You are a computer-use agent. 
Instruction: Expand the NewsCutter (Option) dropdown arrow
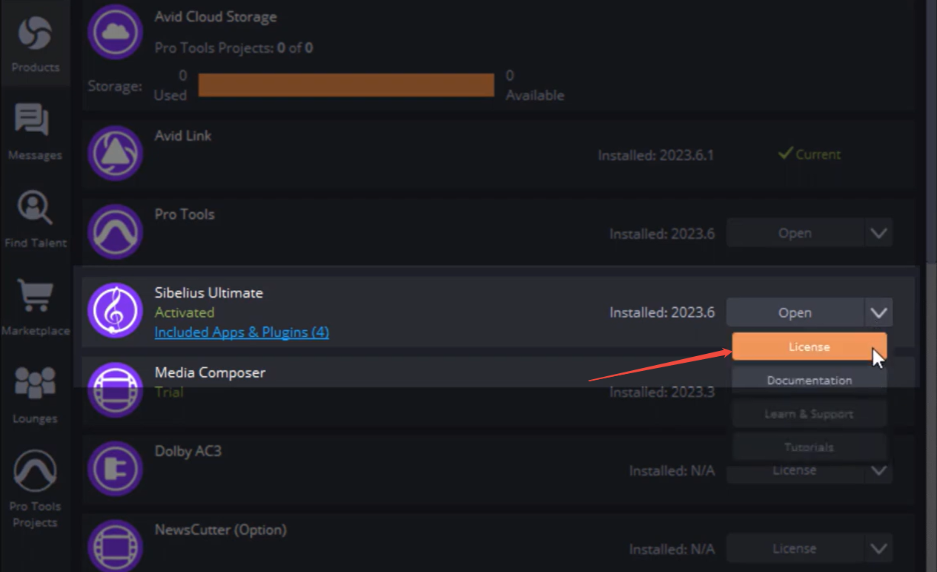[878, 549]
